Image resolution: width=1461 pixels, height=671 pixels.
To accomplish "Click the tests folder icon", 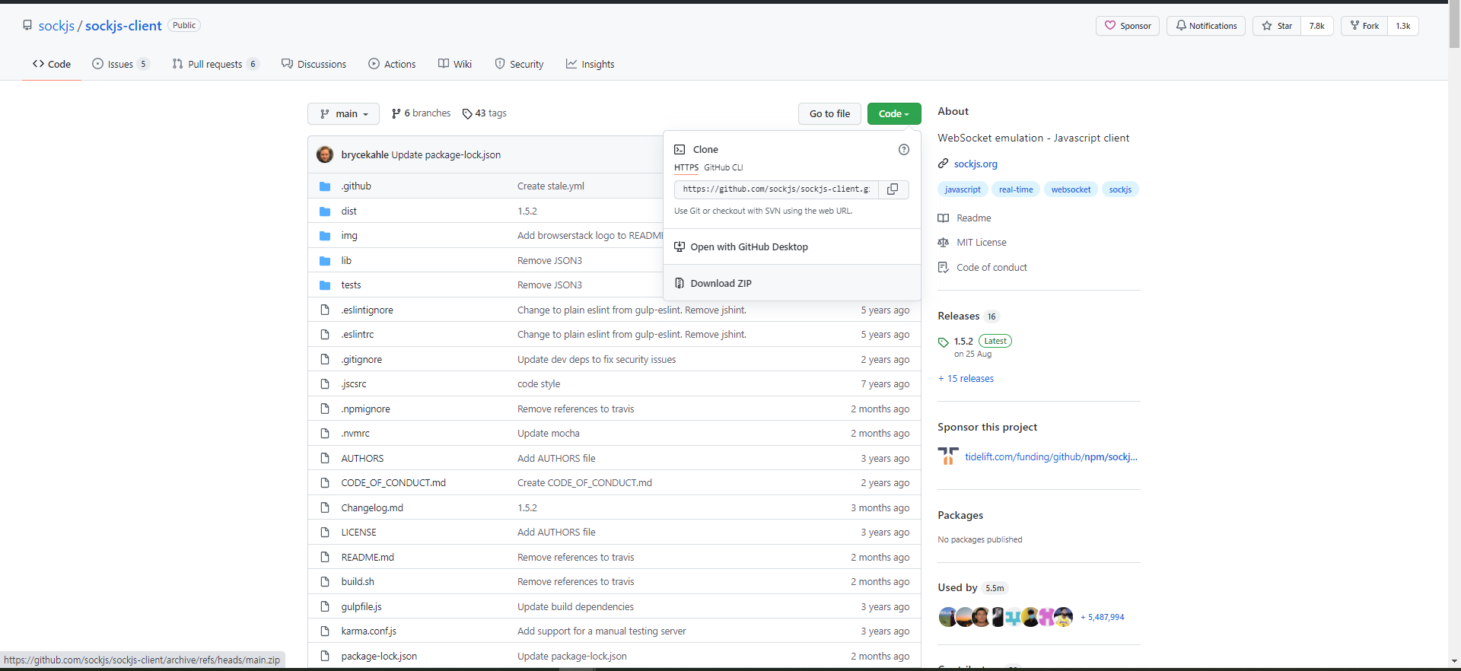I will coord(325,285).
